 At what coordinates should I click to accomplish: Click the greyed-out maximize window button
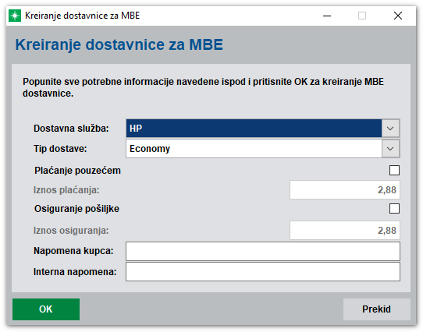click(x=362, y=16)
